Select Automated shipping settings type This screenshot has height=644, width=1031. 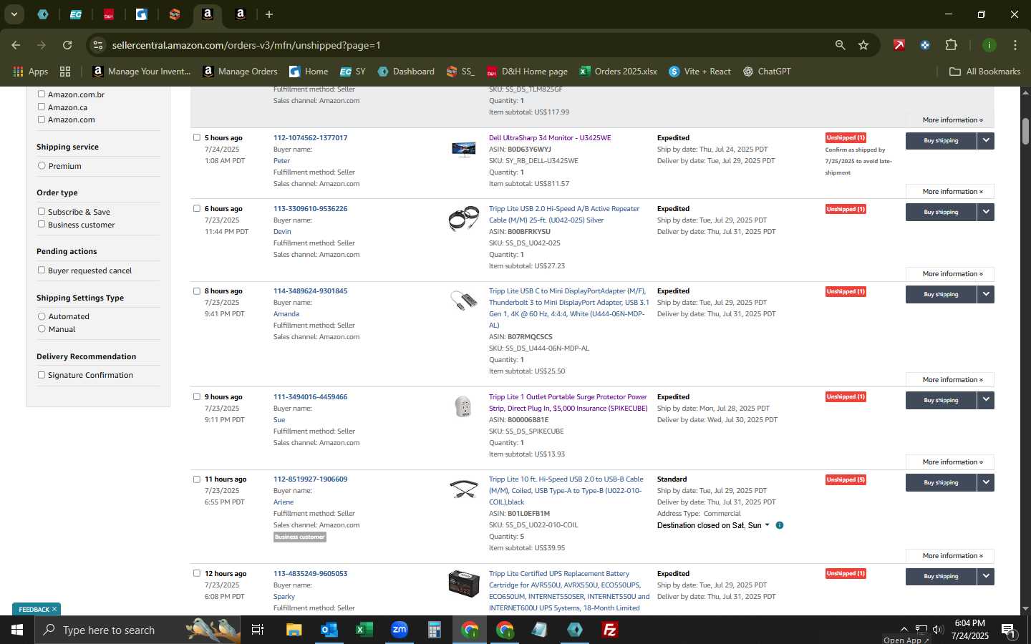pos(42,316)
